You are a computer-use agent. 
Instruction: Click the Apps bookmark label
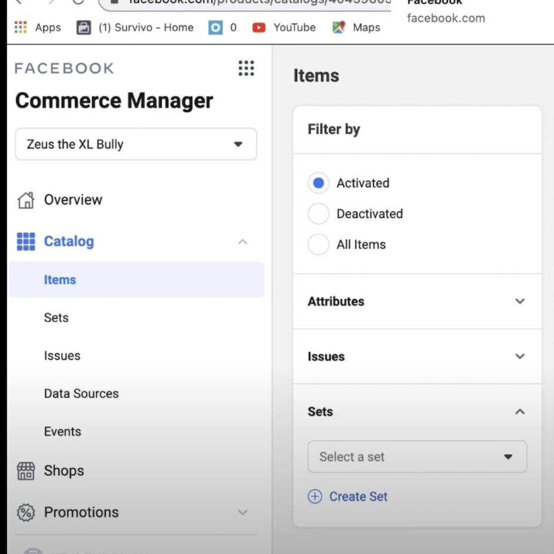pos(48,28)
